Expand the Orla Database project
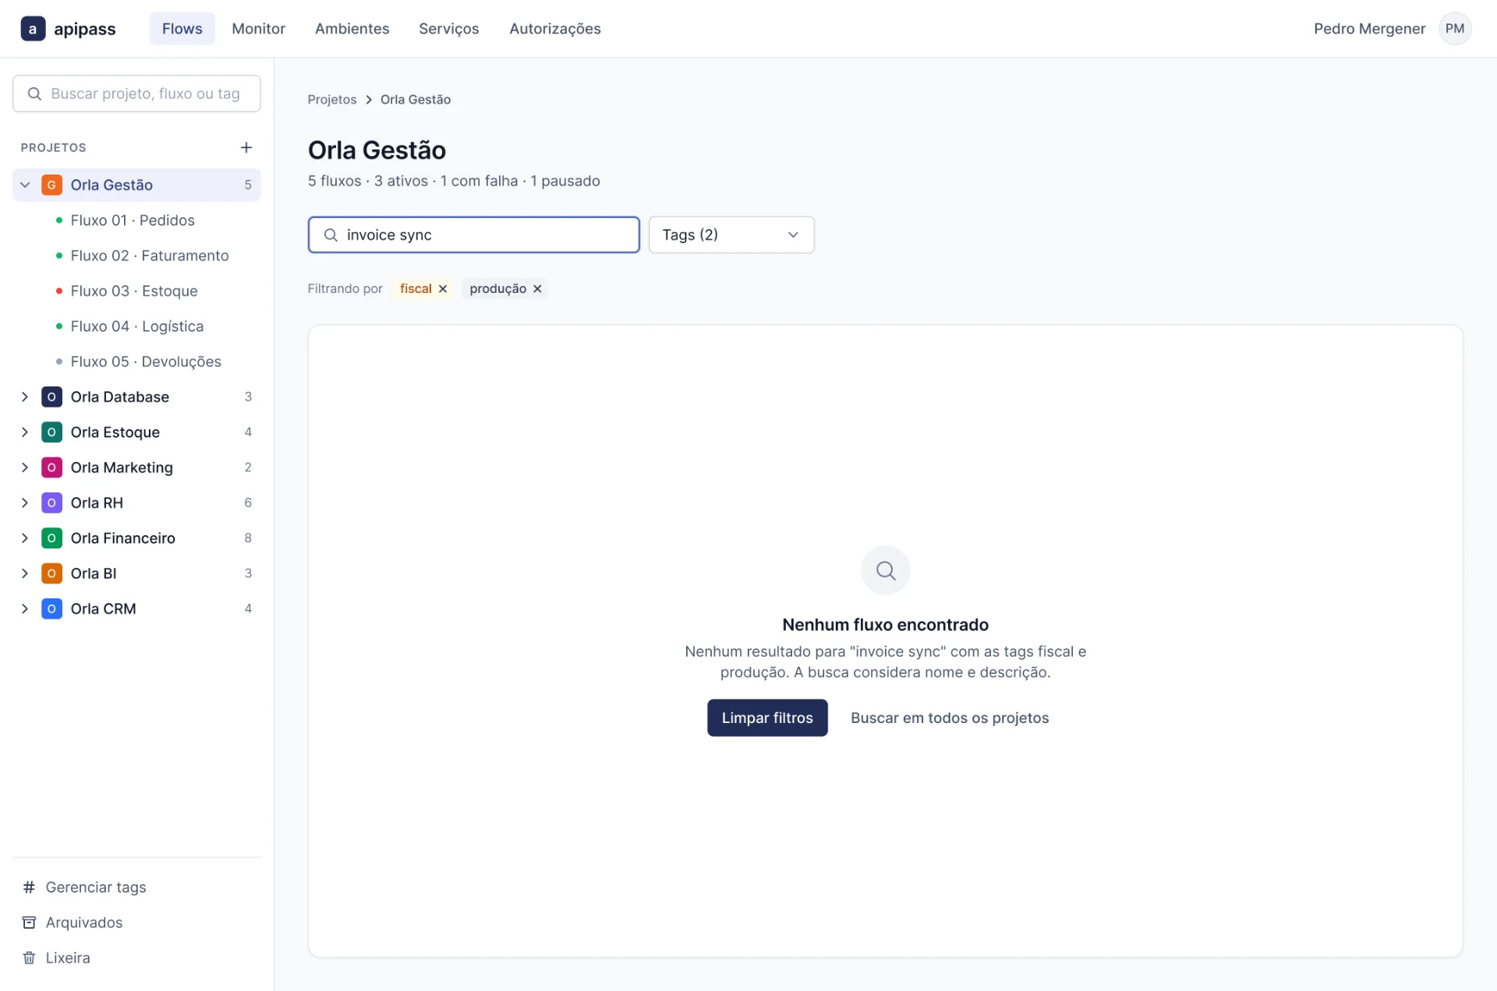This screenshot has height=991, width=1497. click(x=25, y=397)
